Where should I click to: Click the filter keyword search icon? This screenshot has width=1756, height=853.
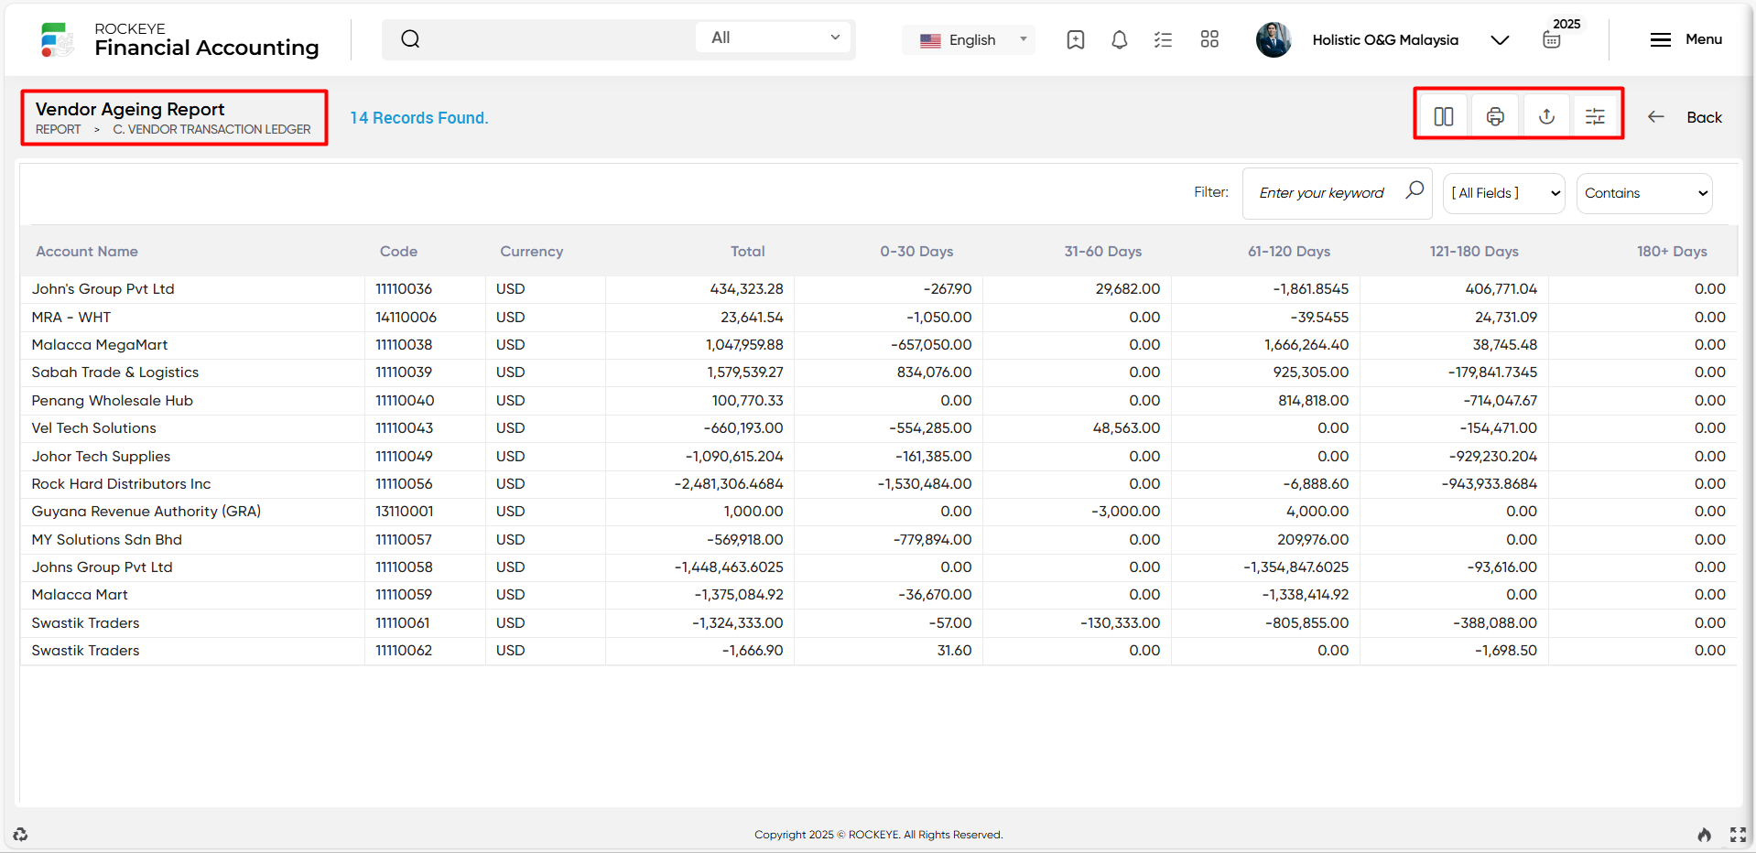(x=1415, y=190)
